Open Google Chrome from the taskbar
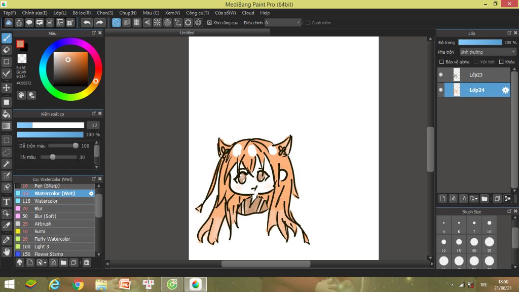 (78, 284)
